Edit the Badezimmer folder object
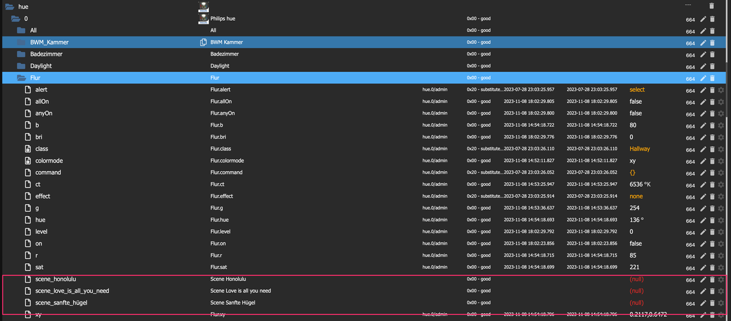 click(703, 55)
